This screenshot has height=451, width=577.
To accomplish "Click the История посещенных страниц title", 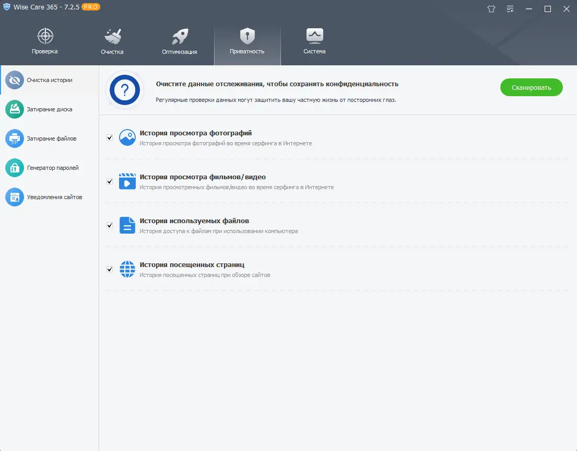I will coord(192,264).
